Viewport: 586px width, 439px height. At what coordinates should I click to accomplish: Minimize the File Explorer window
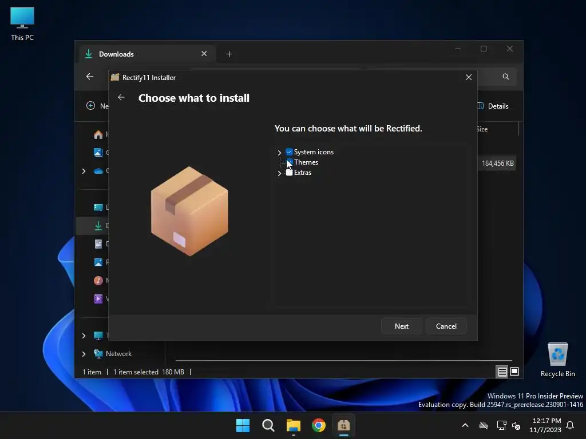click(x=458, y=49)
